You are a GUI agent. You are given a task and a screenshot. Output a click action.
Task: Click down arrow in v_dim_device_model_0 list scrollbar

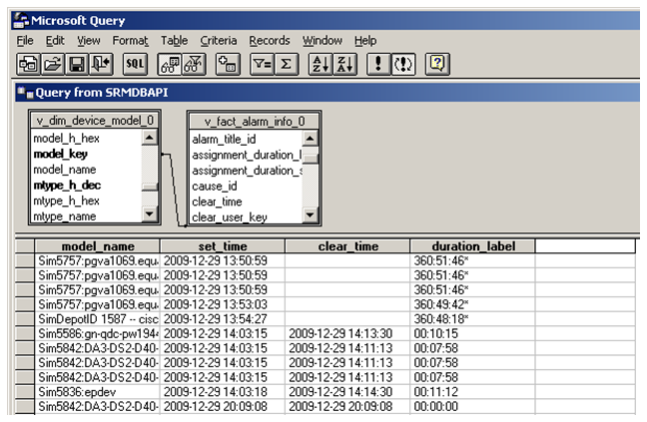[x=150, y=213]
